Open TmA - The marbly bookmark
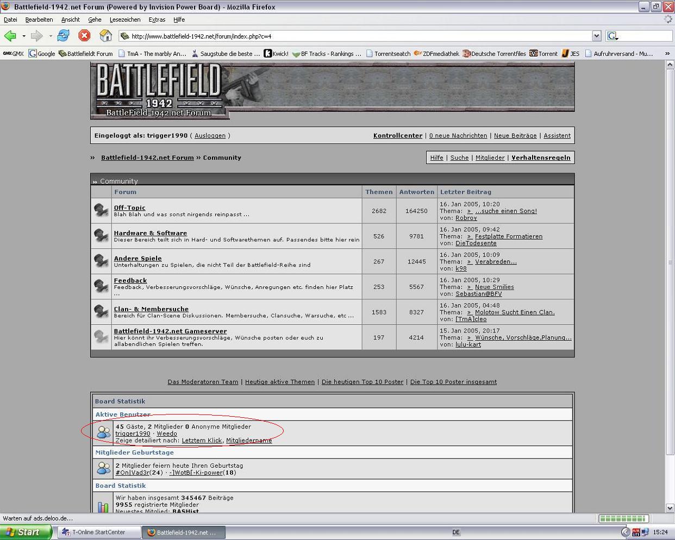 click(x=152, y=54)
